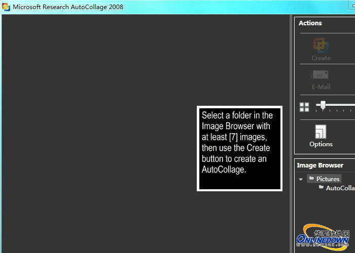Click the AutoCollage app icon in the title bar
This screenshot has width=355, height=253.
(6, 7)
